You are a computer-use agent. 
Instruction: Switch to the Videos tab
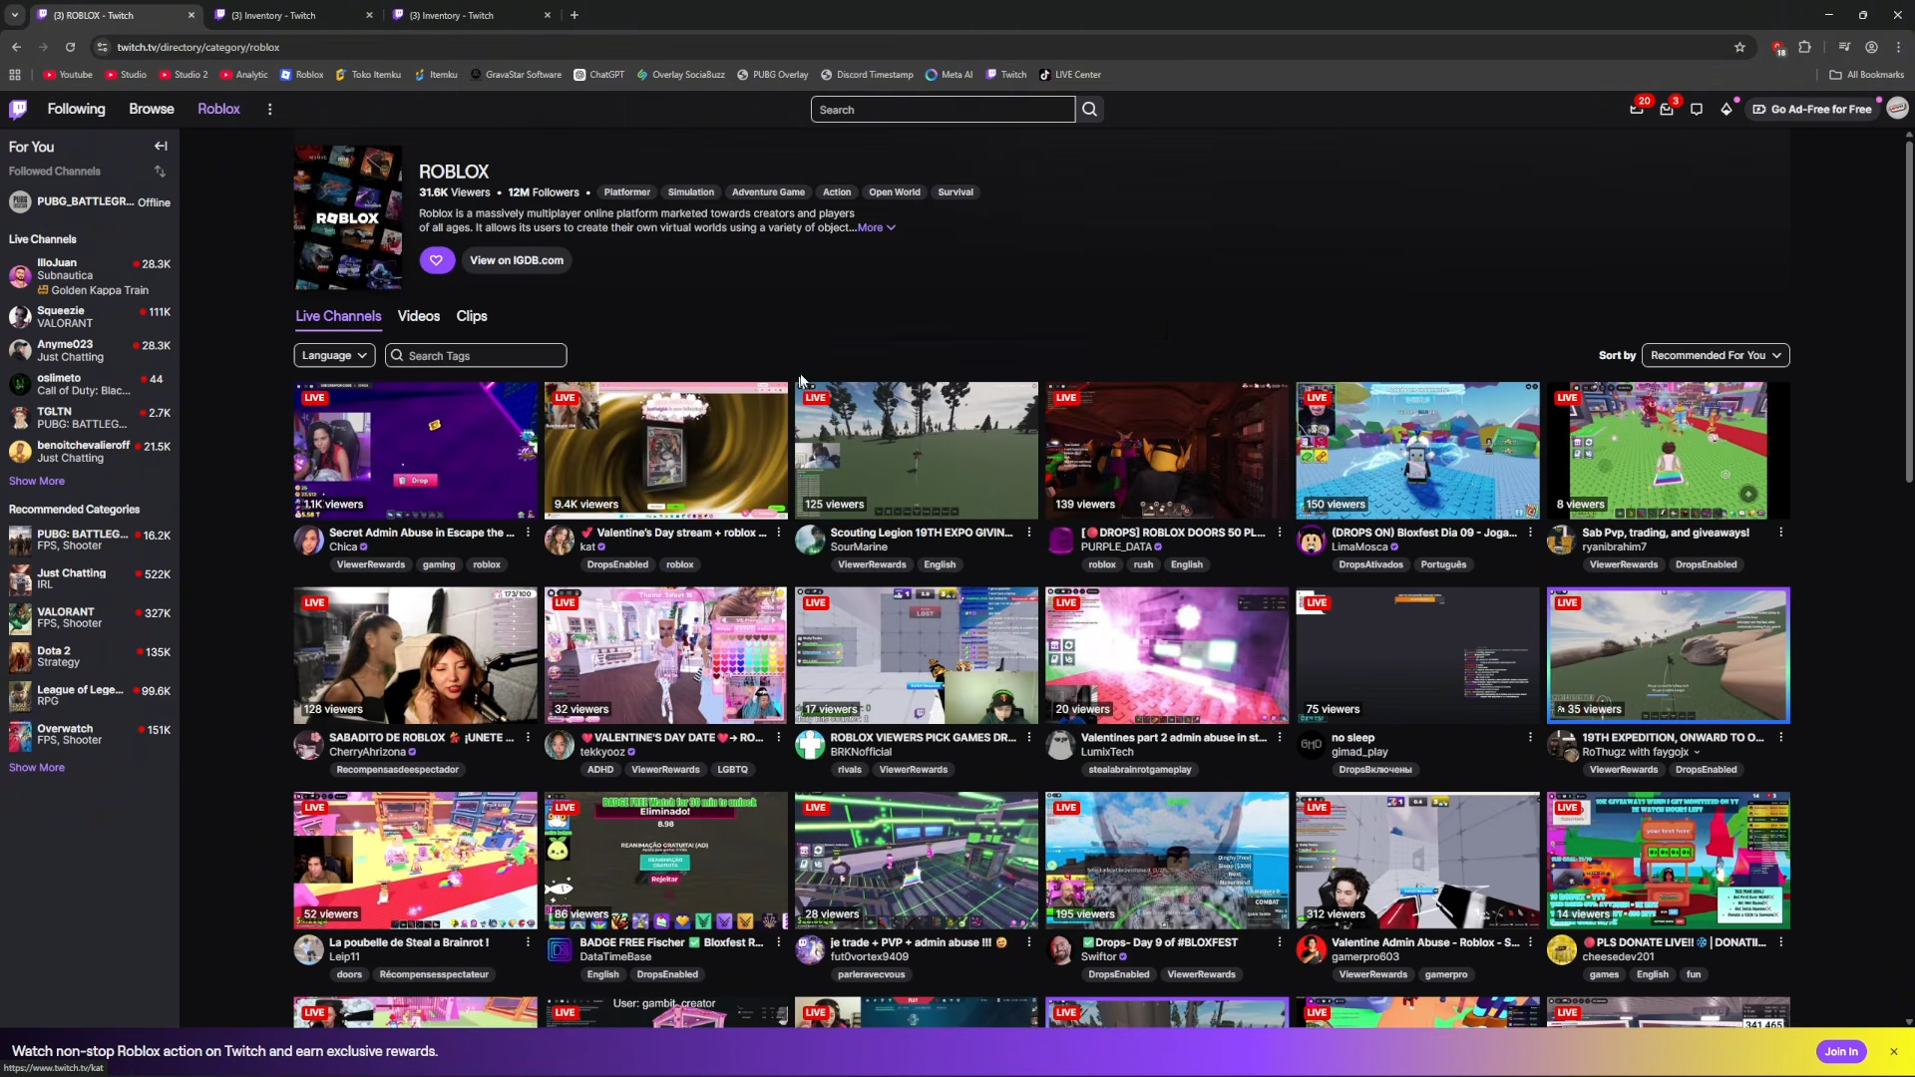(418, 316)
